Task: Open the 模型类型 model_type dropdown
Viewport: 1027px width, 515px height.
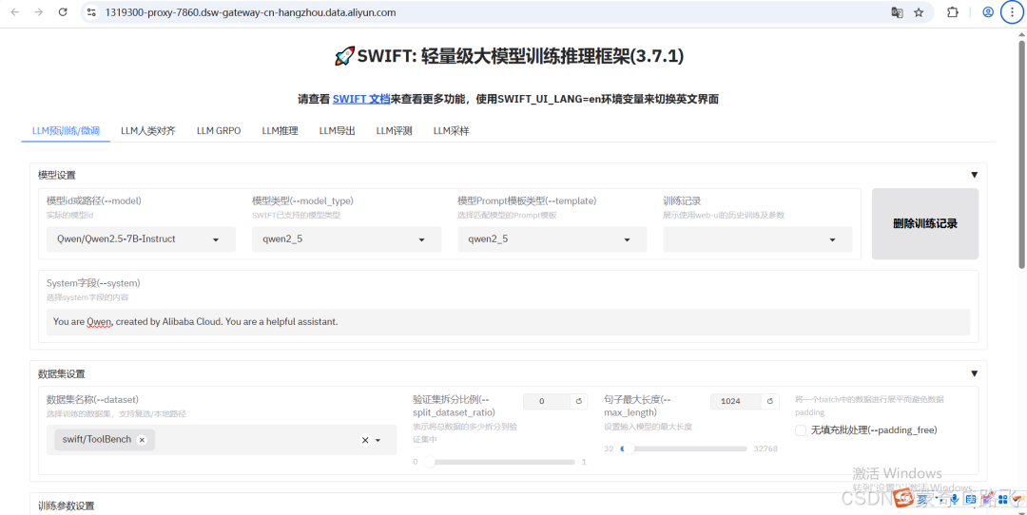Action: tap(346, 239)
